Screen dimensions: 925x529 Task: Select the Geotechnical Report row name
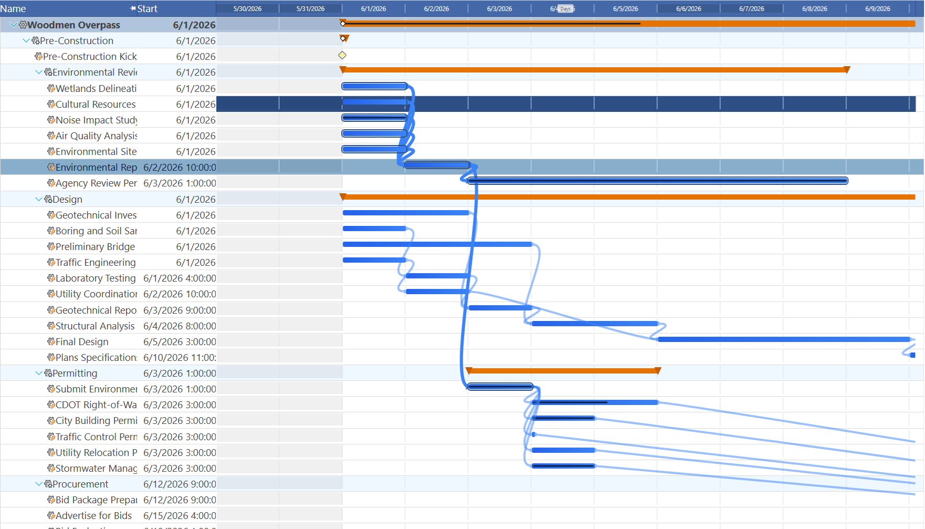[96, 310]
